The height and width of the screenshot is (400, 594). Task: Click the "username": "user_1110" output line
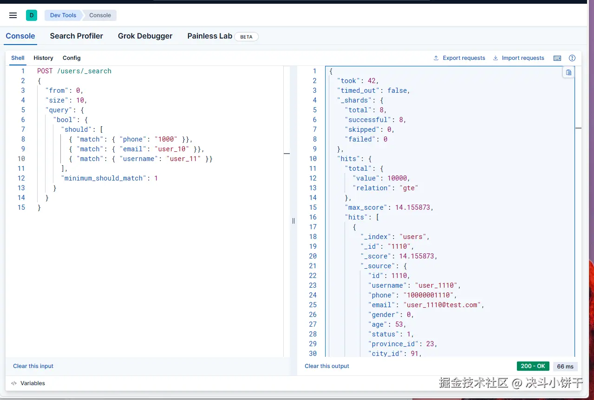tap(415, 285)
